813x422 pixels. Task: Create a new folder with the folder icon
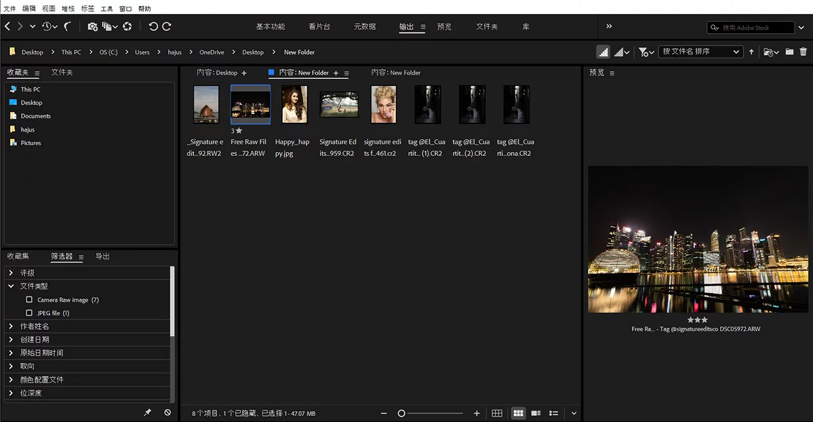pyautogui.click(x=789, y=52)
